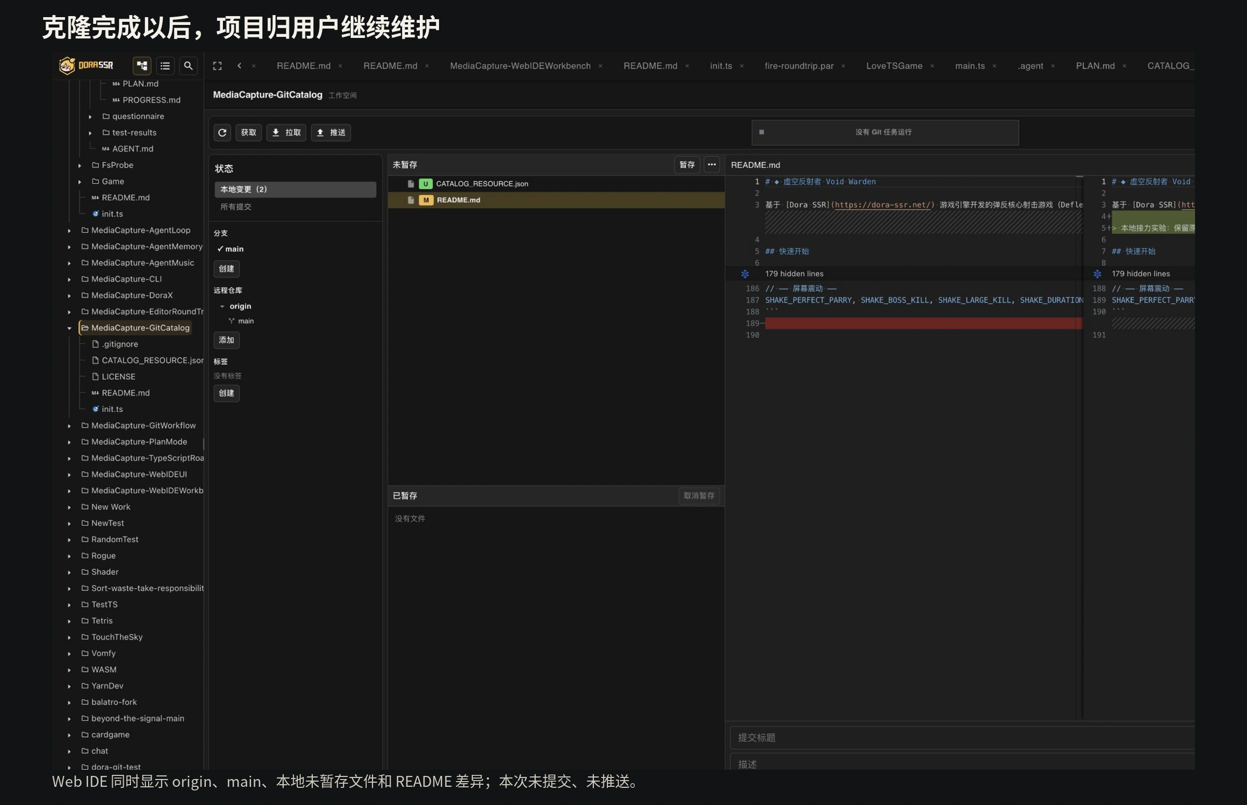
Task: Click the 描述 input field
Action: pos(962,762)
